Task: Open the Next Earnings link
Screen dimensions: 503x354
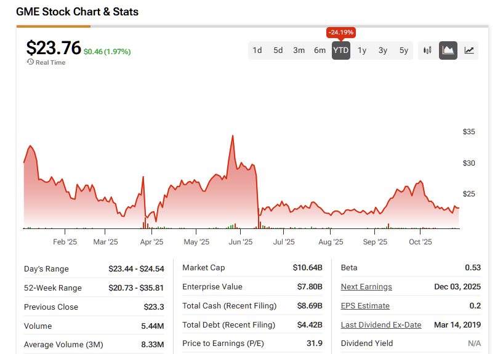Action: coord(366,287)
